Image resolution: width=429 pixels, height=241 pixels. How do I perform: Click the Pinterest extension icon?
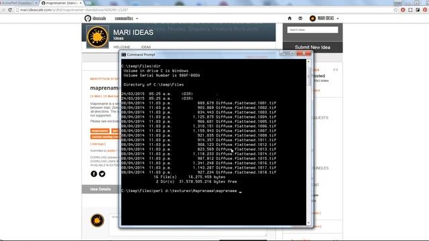[425, 9]
